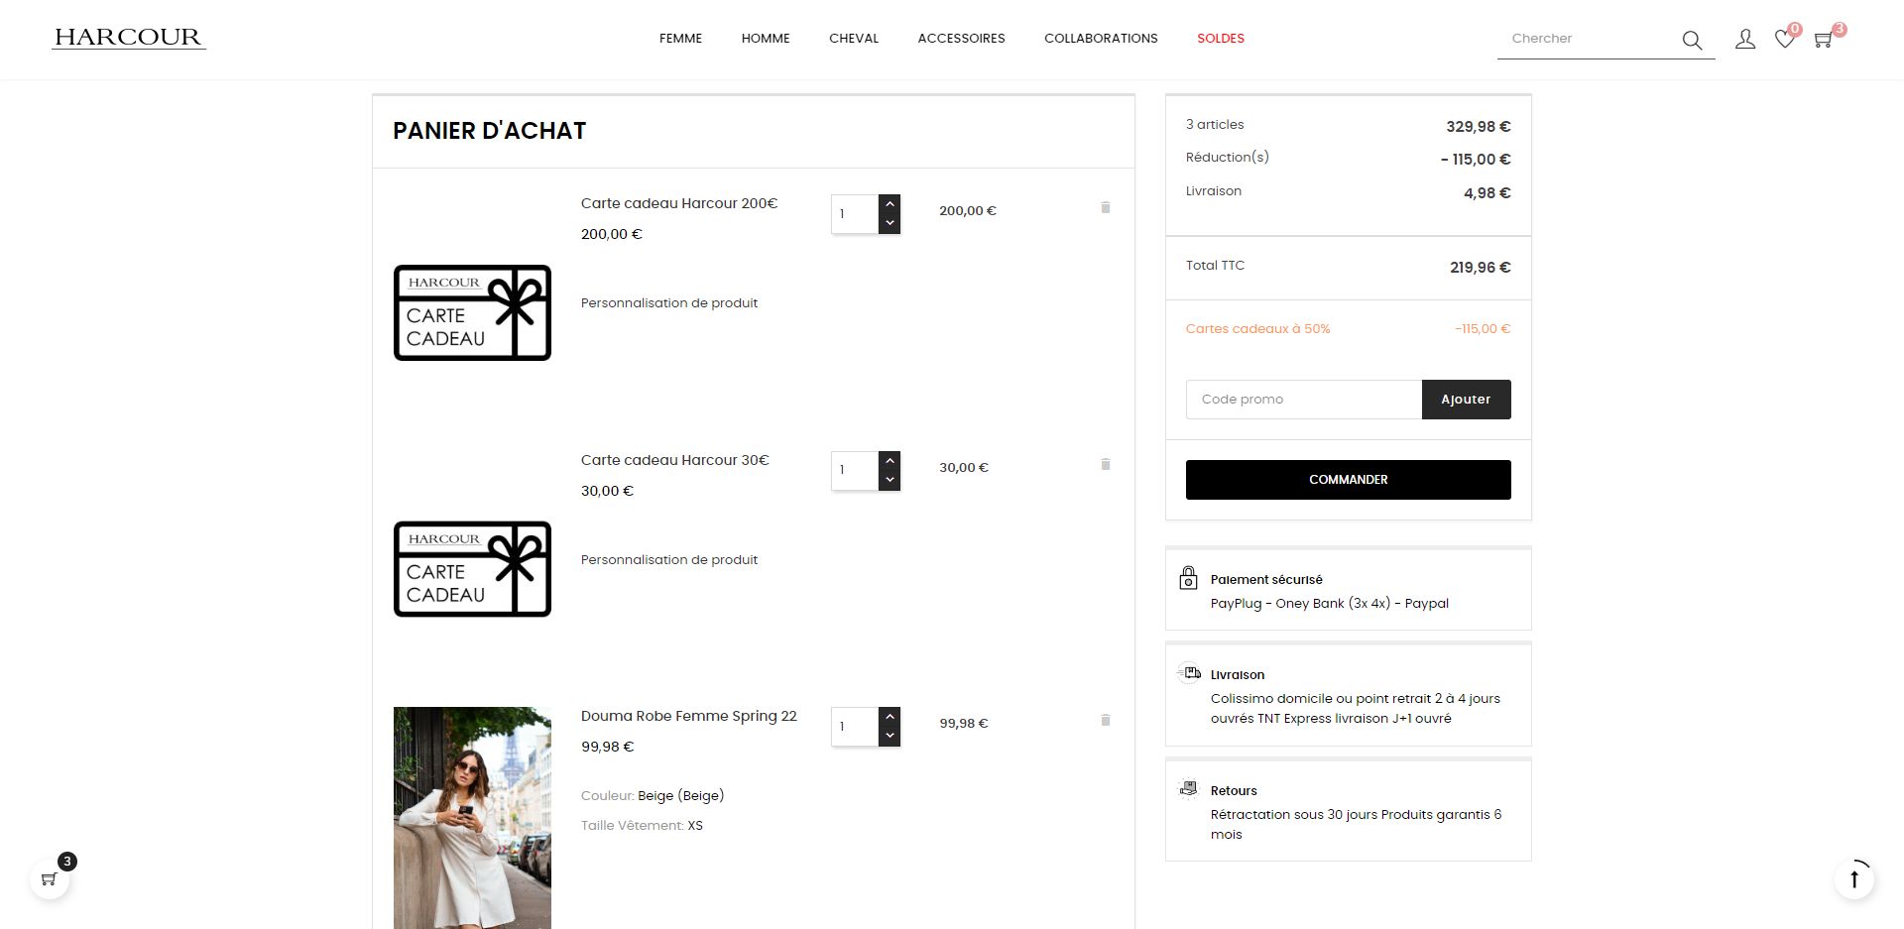The width and height of the screenshot is (1904, 929).
Task: Focus the Code promo input field
Action: [x=1304, y=400]
